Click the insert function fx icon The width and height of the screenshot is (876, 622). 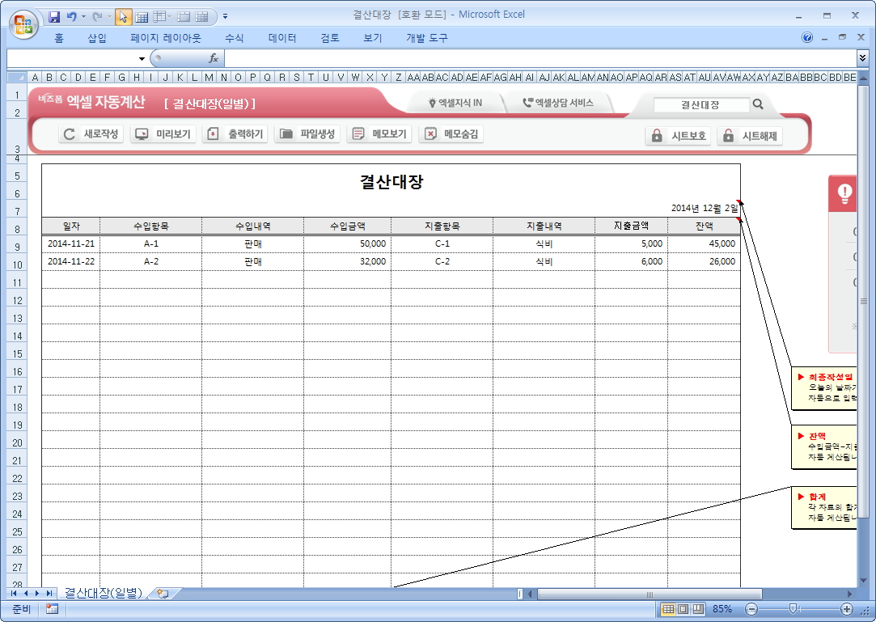[214, 58]
